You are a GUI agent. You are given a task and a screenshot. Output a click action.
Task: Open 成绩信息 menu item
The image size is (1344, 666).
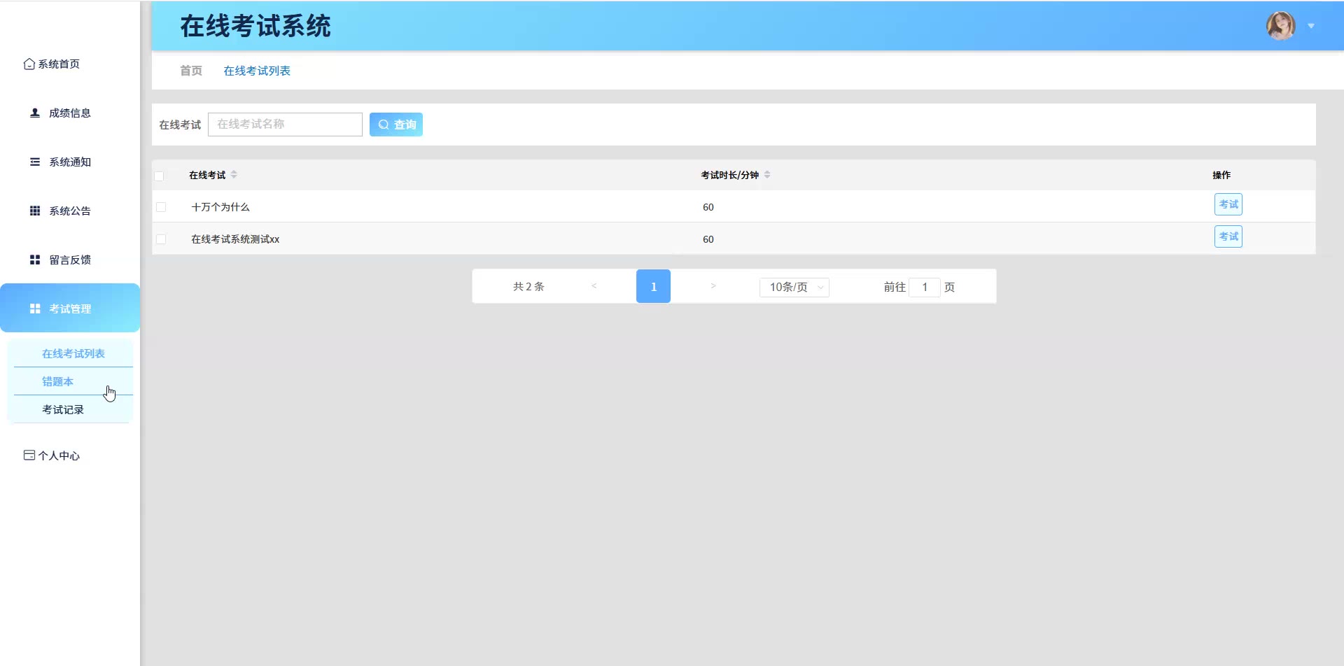(70, 113)
